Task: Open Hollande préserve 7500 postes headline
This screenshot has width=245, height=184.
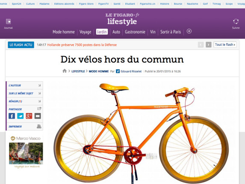Action: coord(82,45)
